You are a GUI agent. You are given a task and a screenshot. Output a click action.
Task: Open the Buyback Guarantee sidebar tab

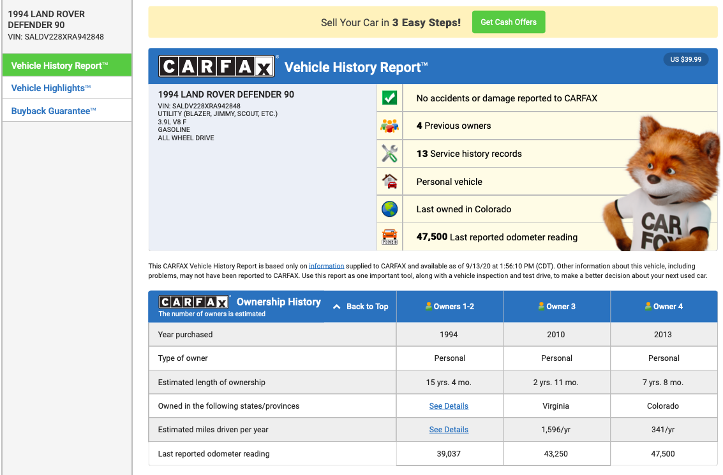coord(67,110)
